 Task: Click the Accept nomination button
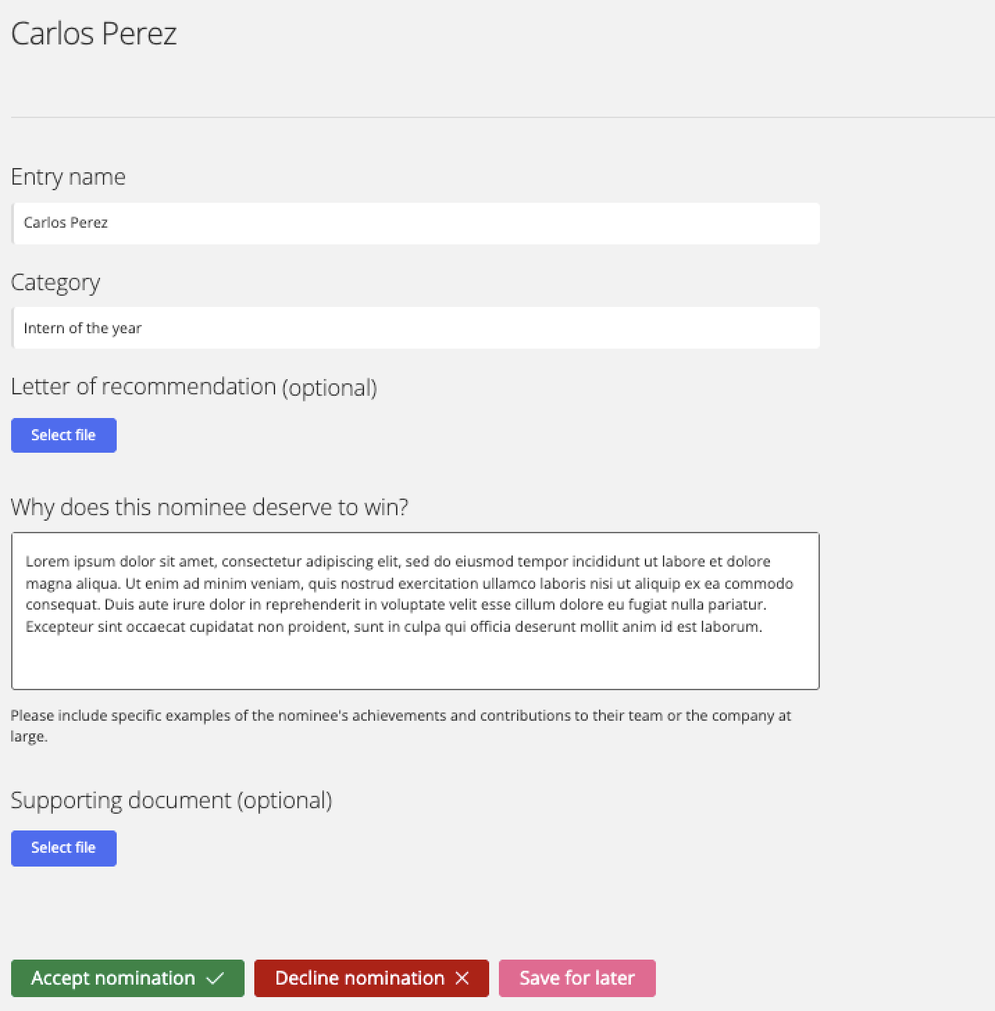click(128, 978)
